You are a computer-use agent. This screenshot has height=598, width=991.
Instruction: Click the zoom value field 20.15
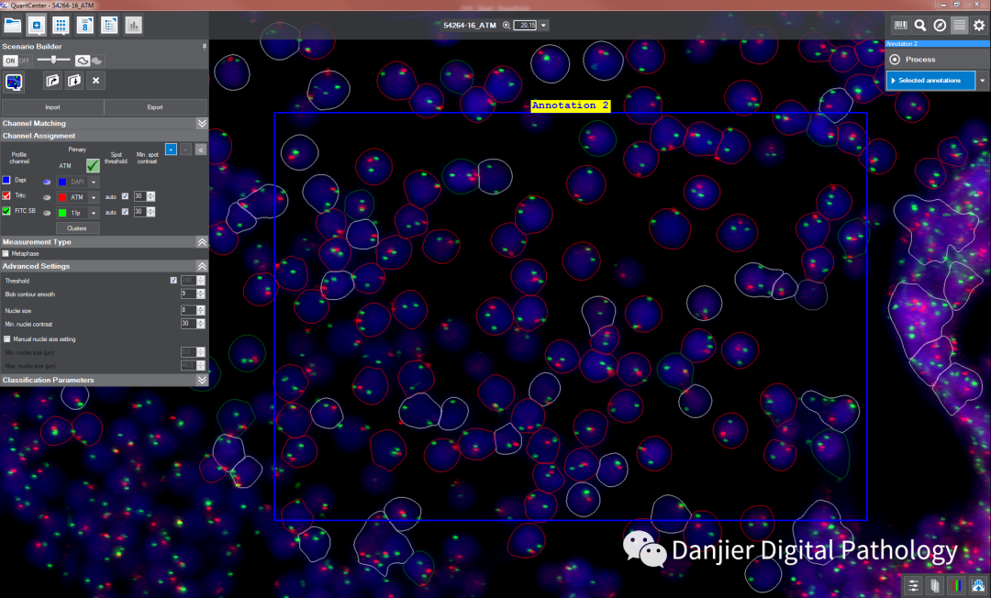(525, 26)
